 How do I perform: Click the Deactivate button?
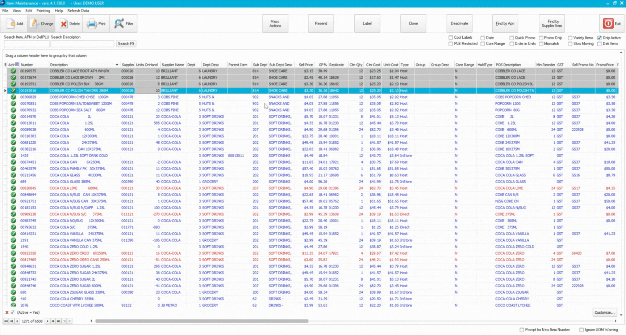tap(459, 23)
